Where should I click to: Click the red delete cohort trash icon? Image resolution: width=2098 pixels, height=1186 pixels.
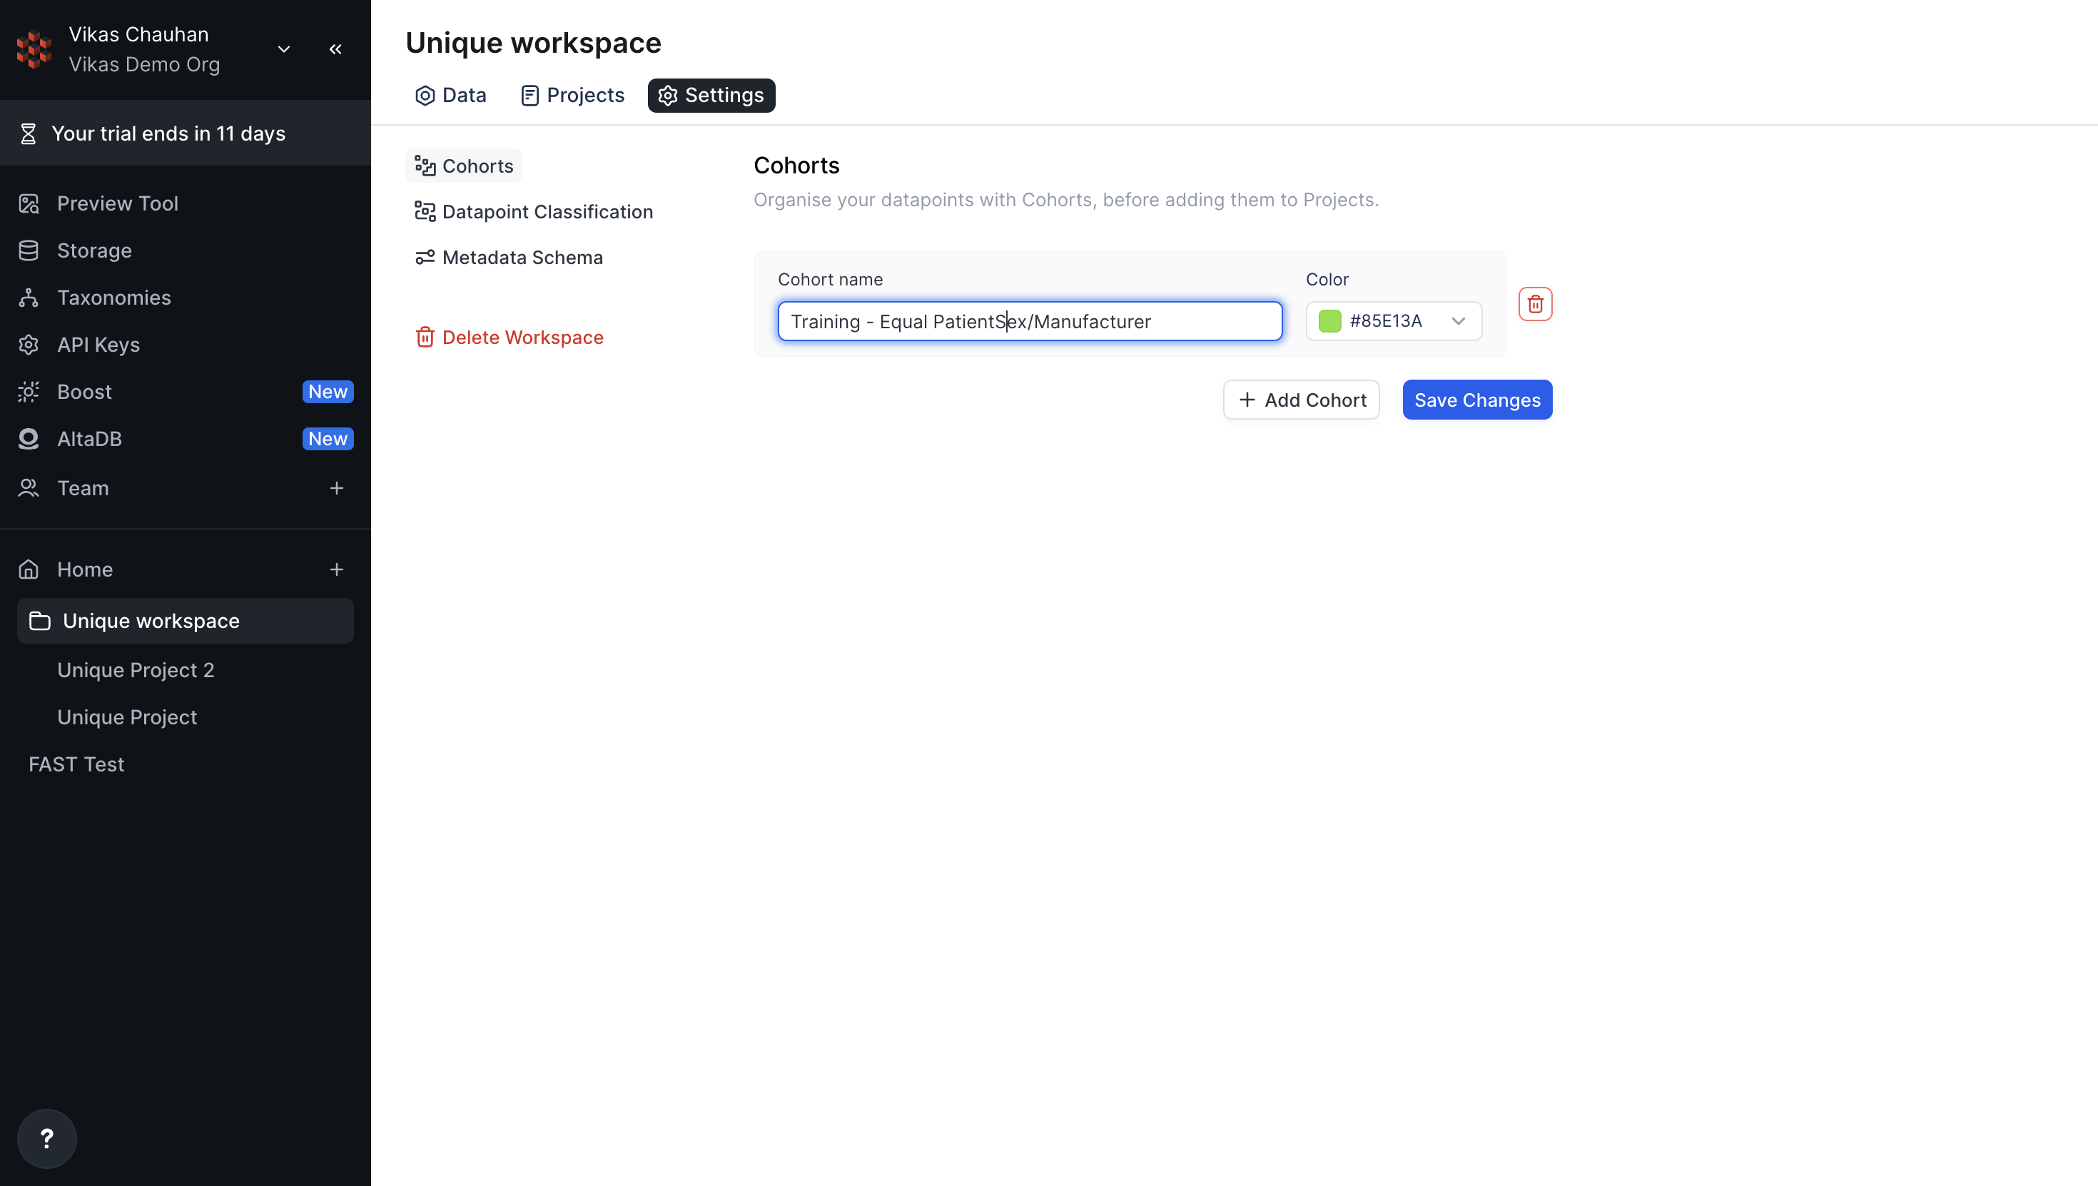coord(1534,304)
